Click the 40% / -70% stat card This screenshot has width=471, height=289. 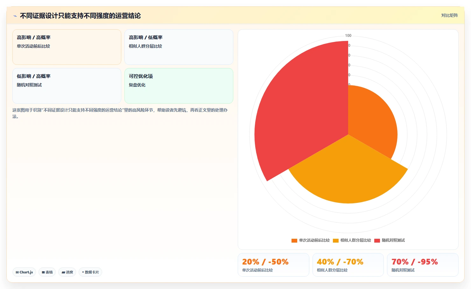click(x=348, y=265)
